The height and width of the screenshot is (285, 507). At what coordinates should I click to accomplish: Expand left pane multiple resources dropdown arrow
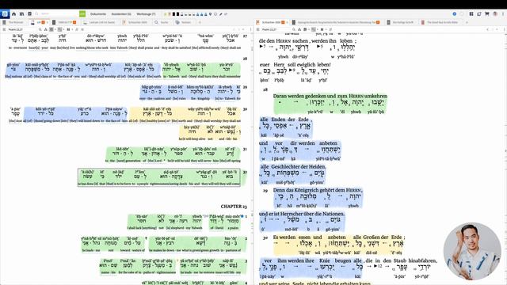click(x=72, y=29)
